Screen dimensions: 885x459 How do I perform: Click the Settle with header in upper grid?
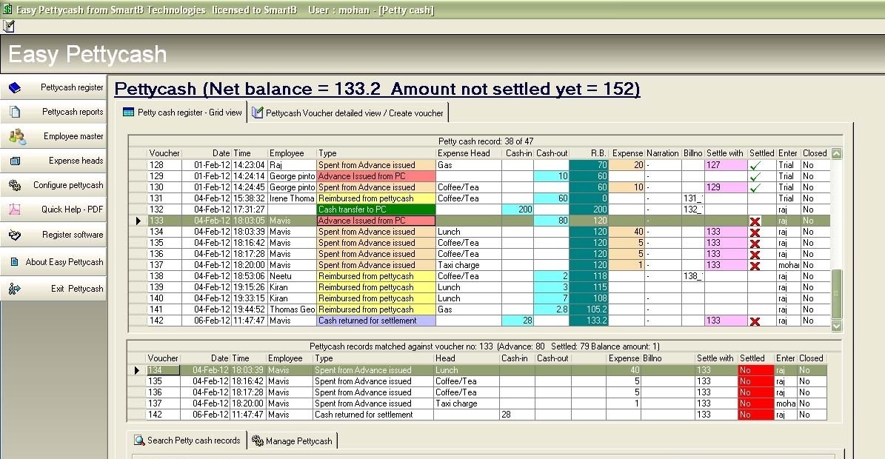pos(725,153)
